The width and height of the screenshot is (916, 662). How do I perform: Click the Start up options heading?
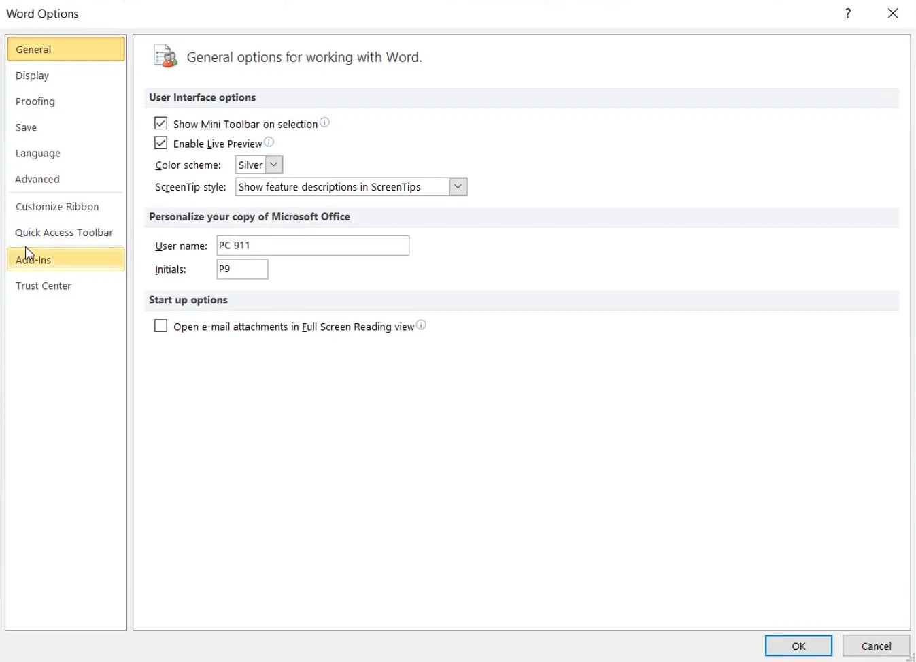(188, 300)
